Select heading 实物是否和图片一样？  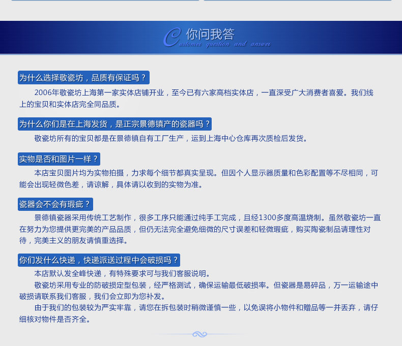pos(59,159)
